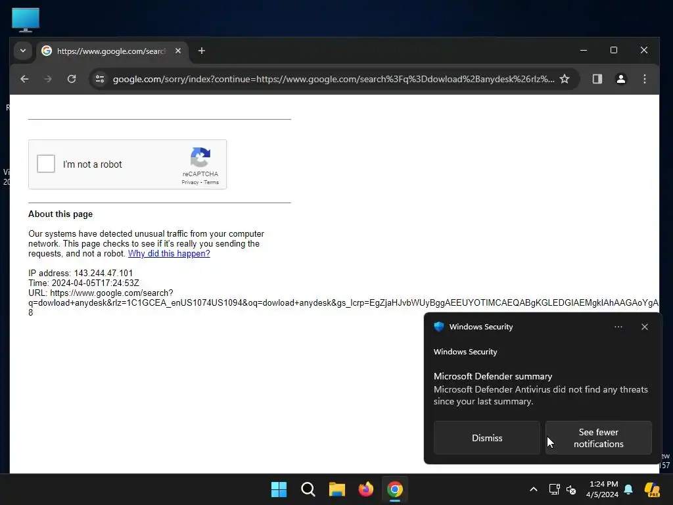This screenshot has height=505, width=673.
Task: Click the reCAPTCHA logo icon
Action: pos(200,157)
